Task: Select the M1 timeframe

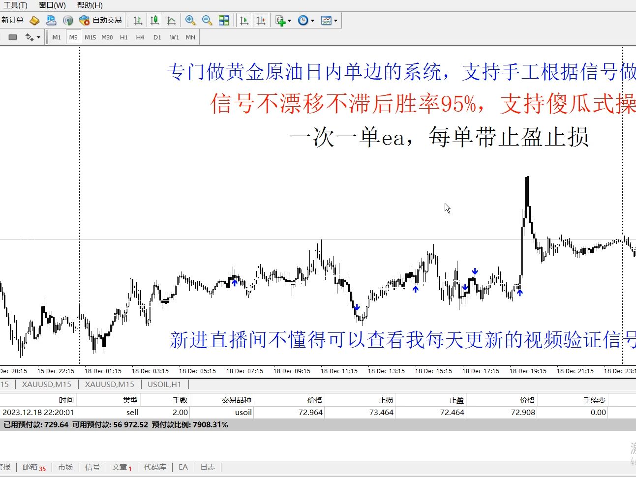Action: [57, 37]
